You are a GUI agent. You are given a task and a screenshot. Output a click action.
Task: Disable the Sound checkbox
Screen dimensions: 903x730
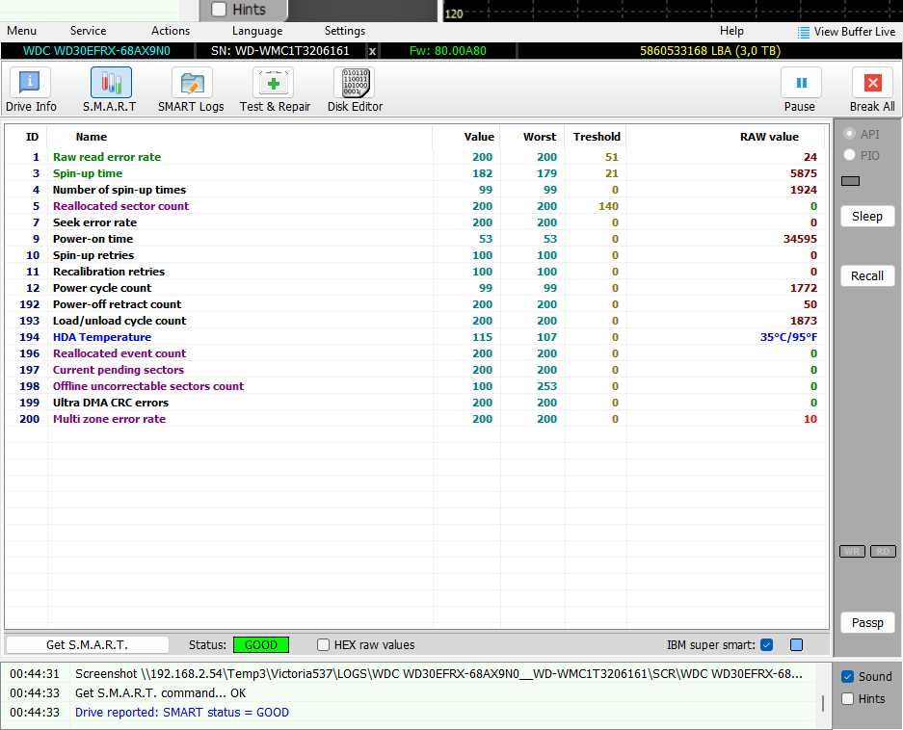pyautogui.click(x=847, y=676)
